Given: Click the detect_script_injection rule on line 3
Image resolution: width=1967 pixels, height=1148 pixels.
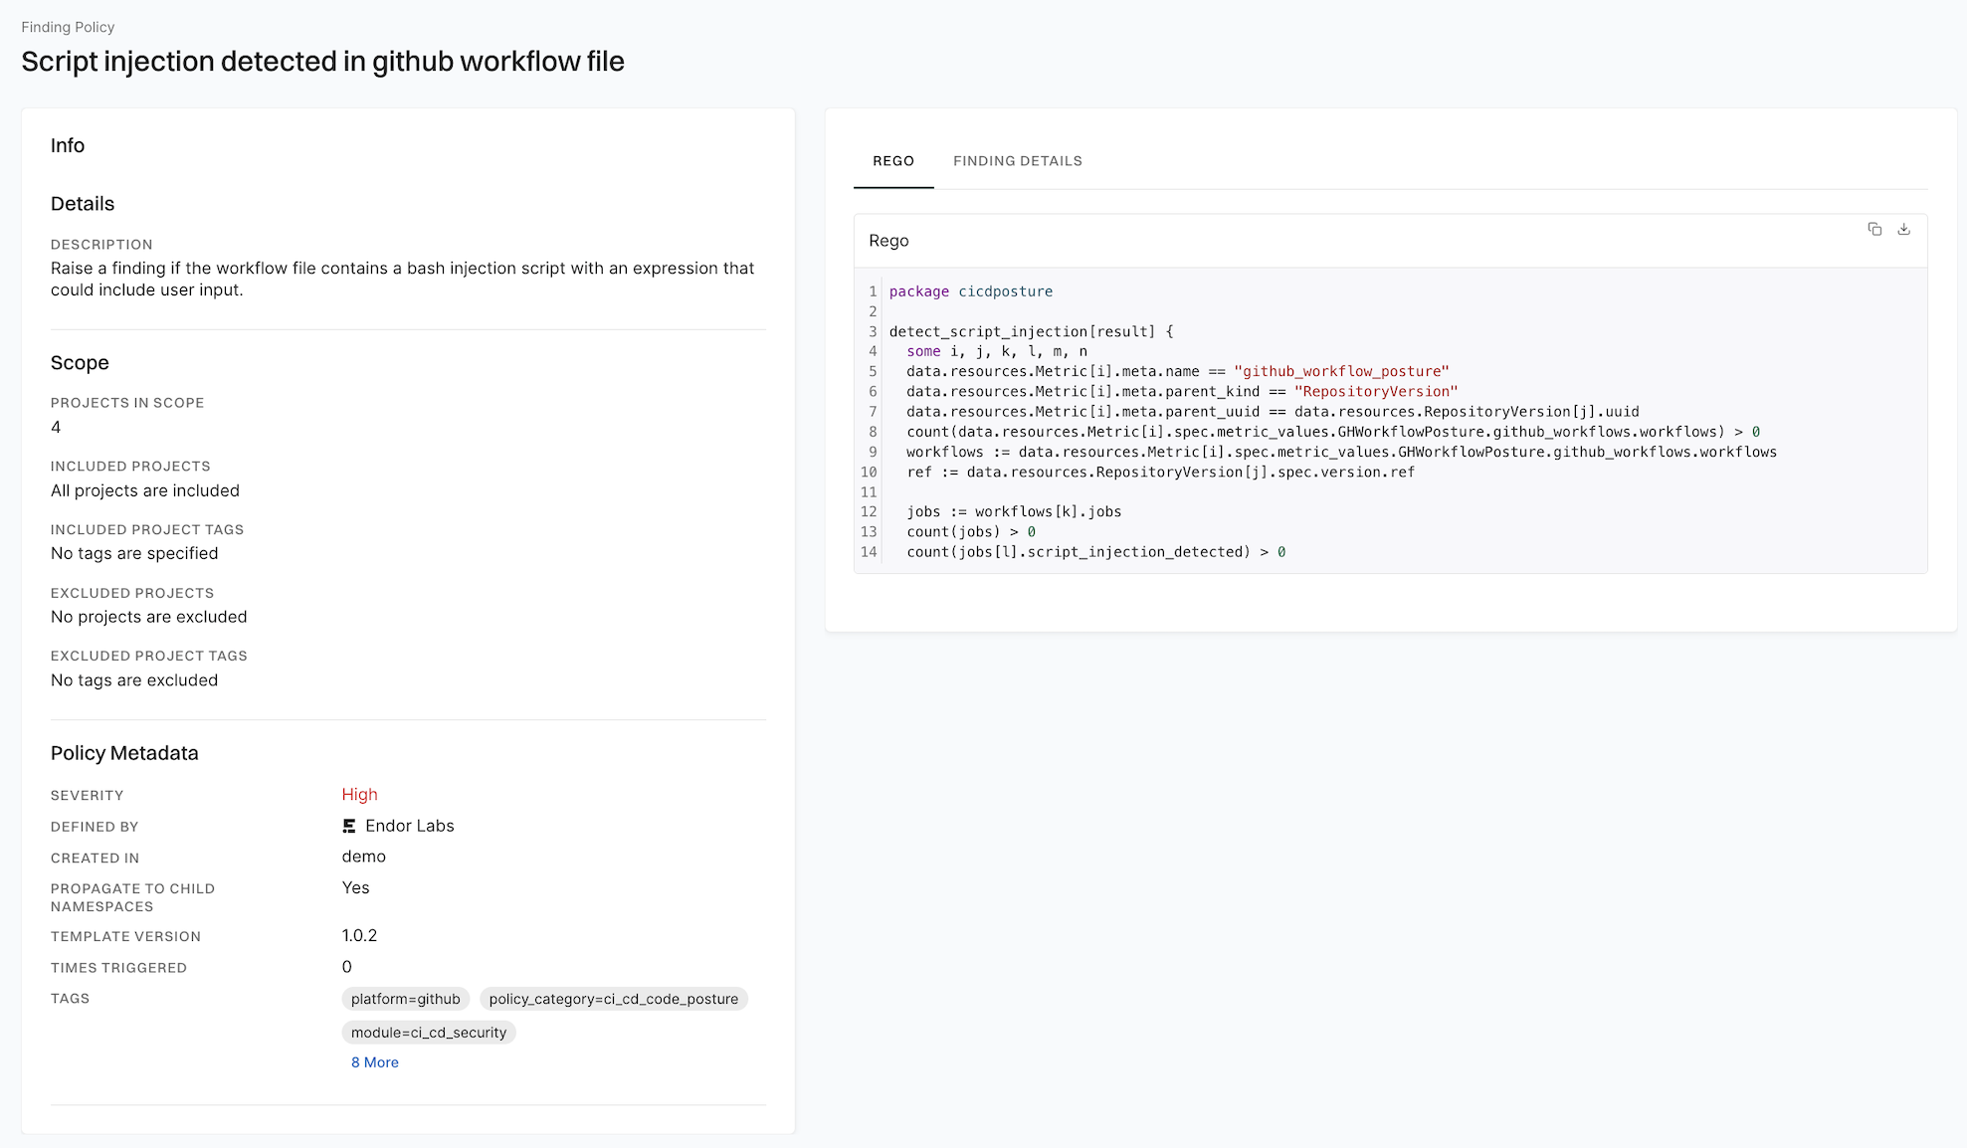Looking at the screenshot, I should pyautogui.click(x=982, y=331).
